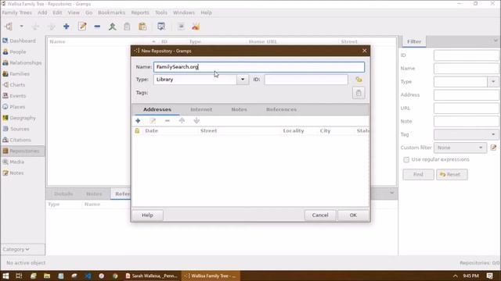This screenshot has height=281, width=501.
Task: Click the Details tab in bottom bar
Action: tap(63, 194)
